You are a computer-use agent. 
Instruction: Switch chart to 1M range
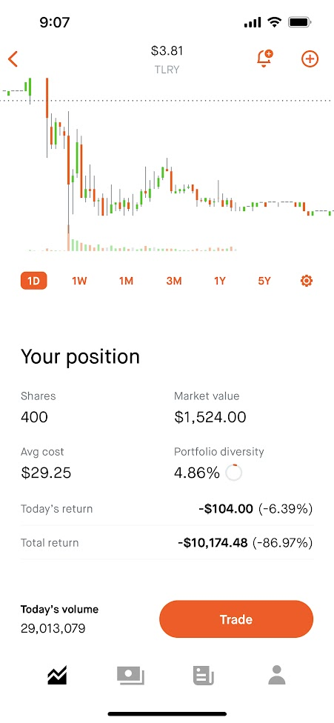(126, 281)
